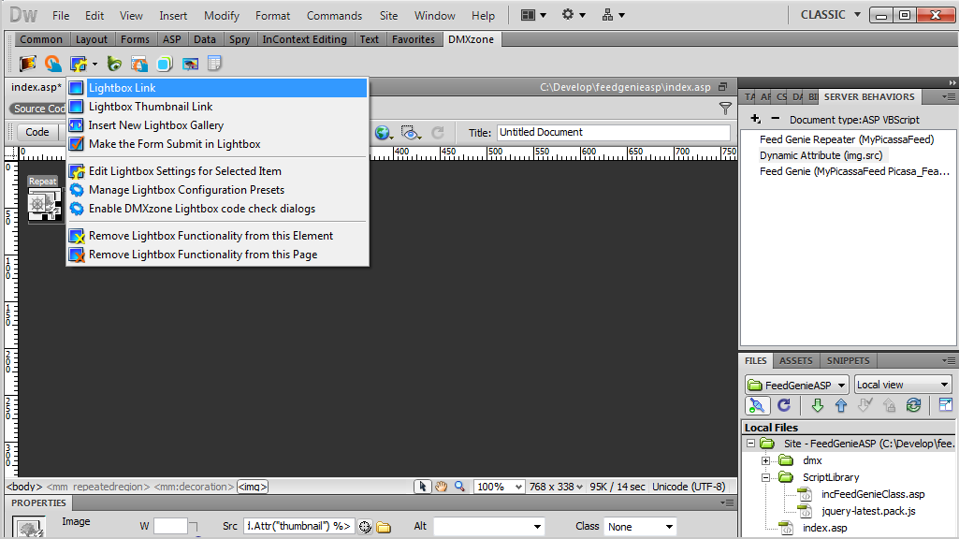The height and width of the screenshot is (539, 959).
Task: Expand Files panel to show local and remote
Action: (x=946, y=405)
